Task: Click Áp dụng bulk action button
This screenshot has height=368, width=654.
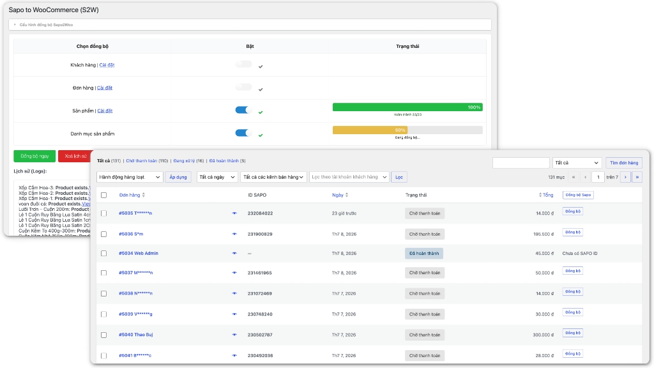Action: [x=178, y=177]
